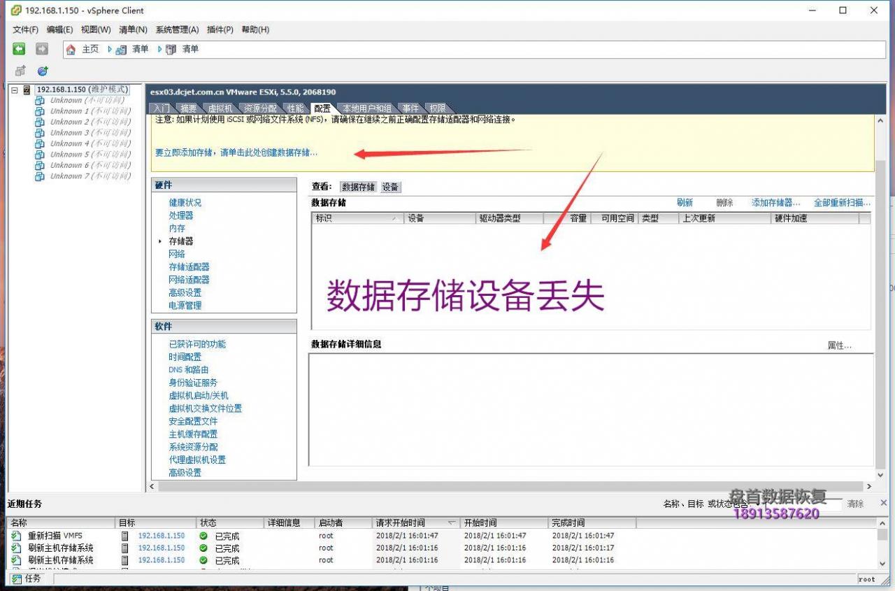Click the recent tasks vertical scrollbar down arrow
The width and height of the screenshot is (895, 591).
(883, 563)
